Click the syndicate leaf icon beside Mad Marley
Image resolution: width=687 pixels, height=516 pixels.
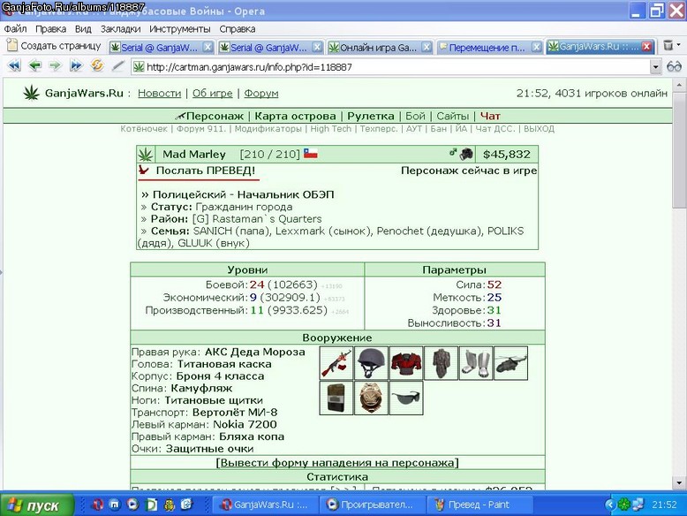point(146,155)
